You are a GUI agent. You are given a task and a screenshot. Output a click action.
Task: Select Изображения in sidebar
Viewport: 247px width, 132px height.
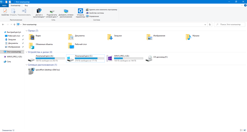14,47
